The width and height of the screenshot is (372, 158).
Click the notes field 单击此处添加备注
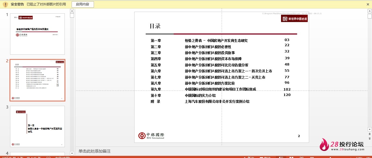coord(94,151)
